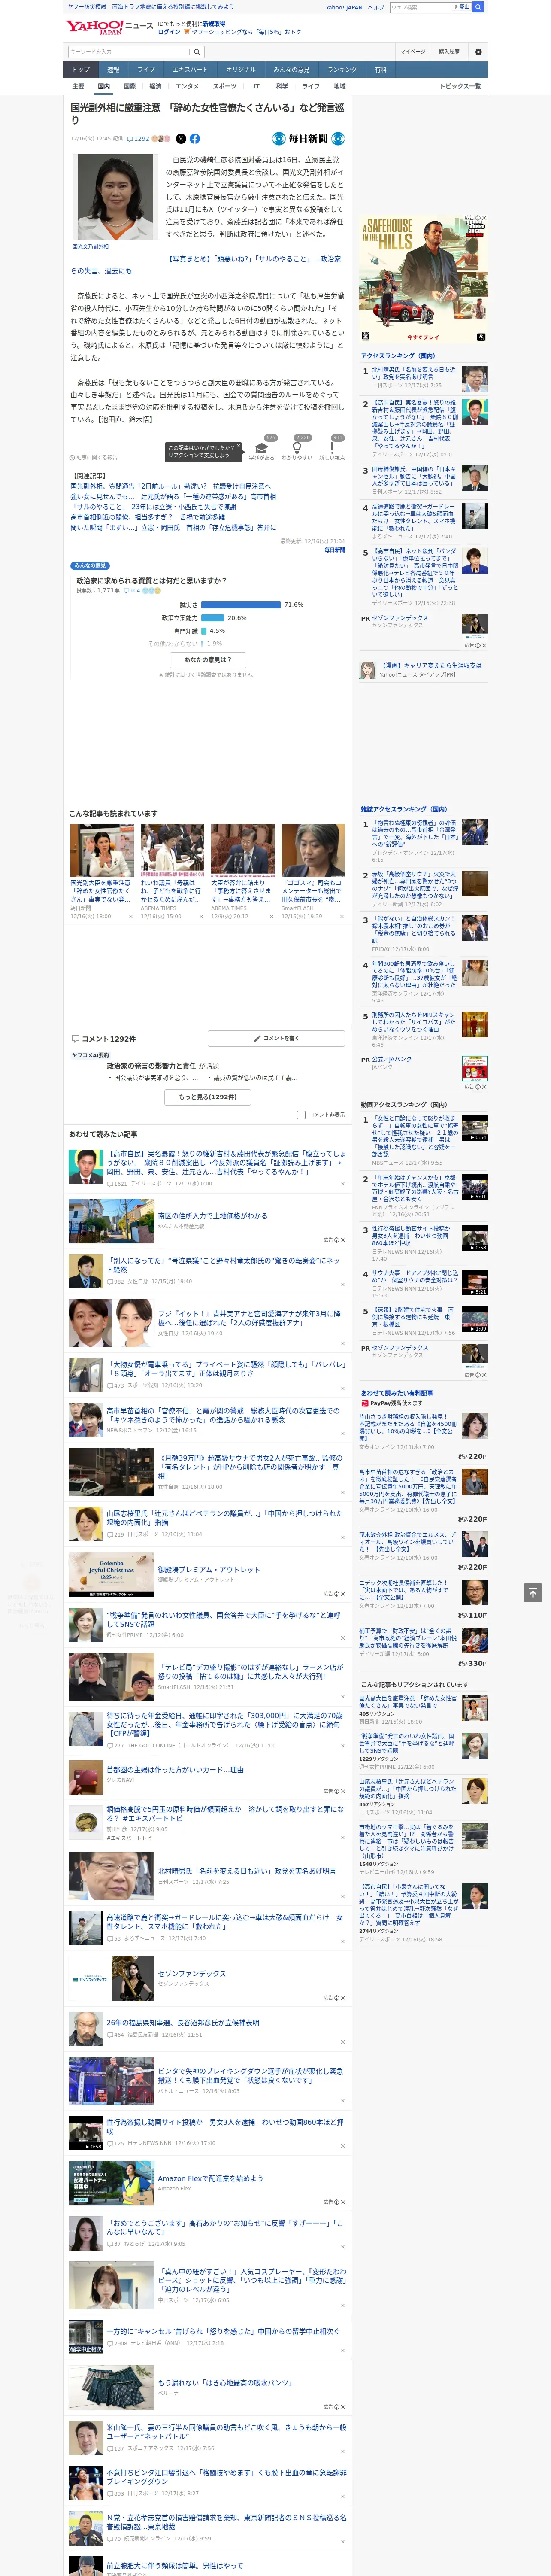This screenshot has width=551, height=2576.
Task: Click the 購入履歴 button
Action: [x=449, y=52]
